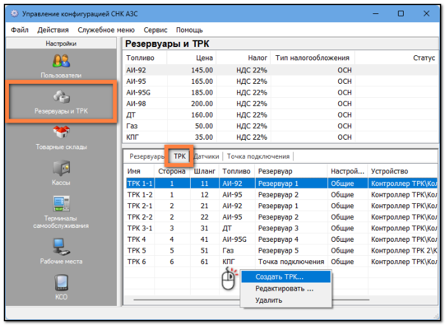Choose Создать ТРК... in context menu
Image resolution: width=445 pixels, height=325 pixels.
pos(286,277)
